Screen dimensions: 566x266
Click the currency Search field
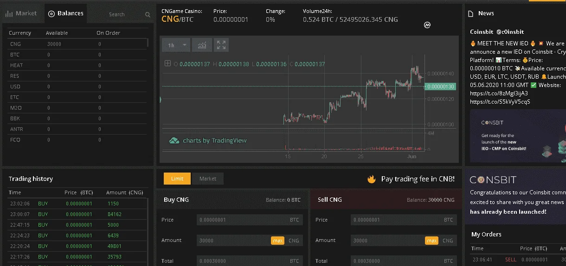tap(116, 14)
